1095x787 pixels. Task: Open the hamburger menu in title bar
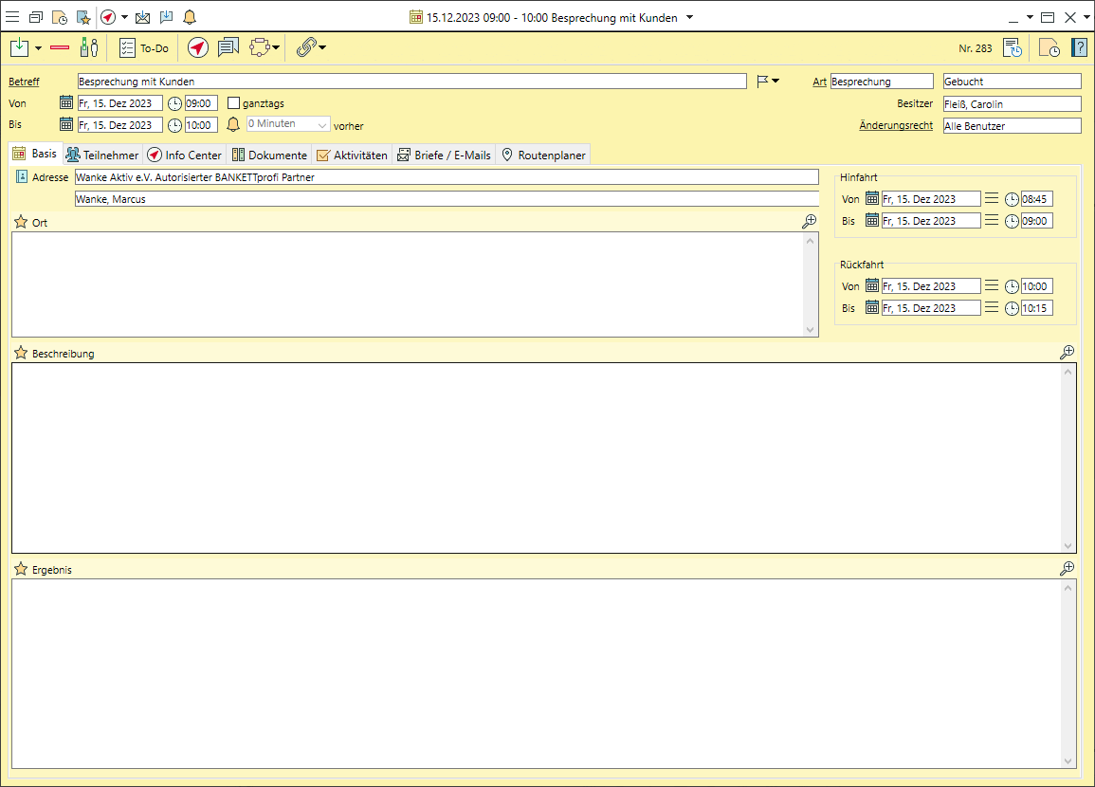[x=12, y=17]
